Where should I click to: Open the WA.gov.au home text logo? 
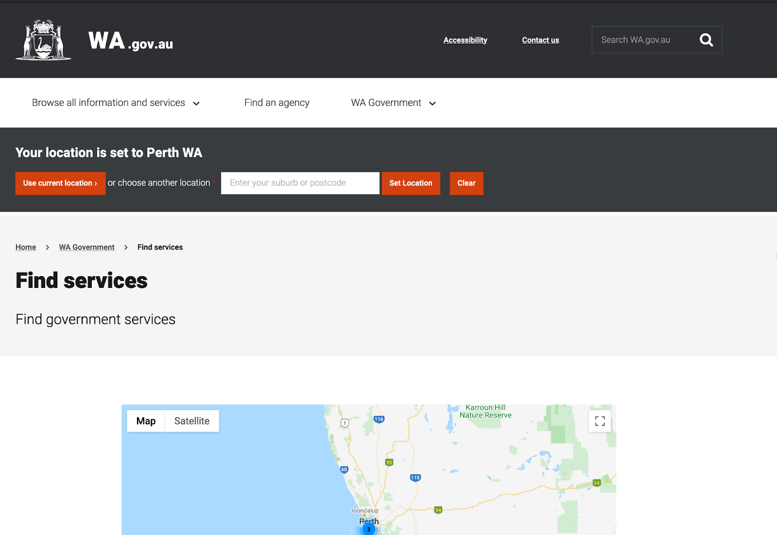click(131, 41)
